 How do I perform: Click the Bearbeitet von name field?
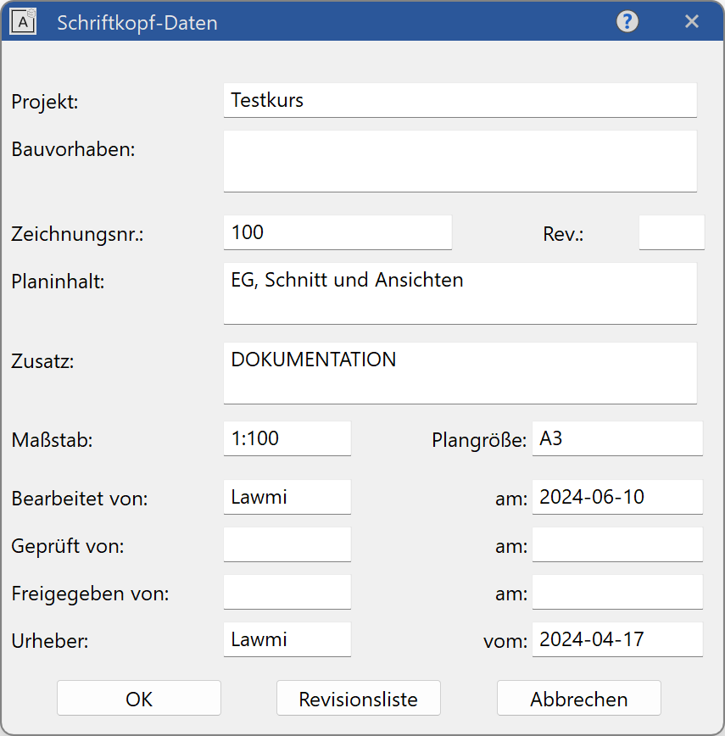(287, 497)
